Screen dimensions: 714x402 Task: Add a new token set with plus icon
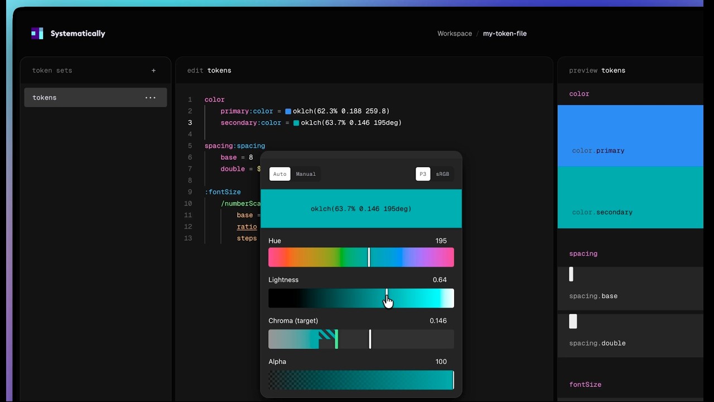pyautogui.click(x=153, y=70)
